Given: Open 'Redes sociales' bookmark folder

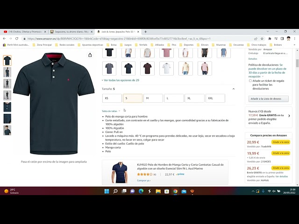Looking at the screenshot, I should point(64,45).
